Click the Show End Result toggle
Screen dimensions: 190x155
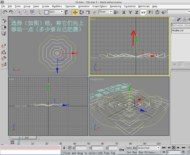click(181, 64)
